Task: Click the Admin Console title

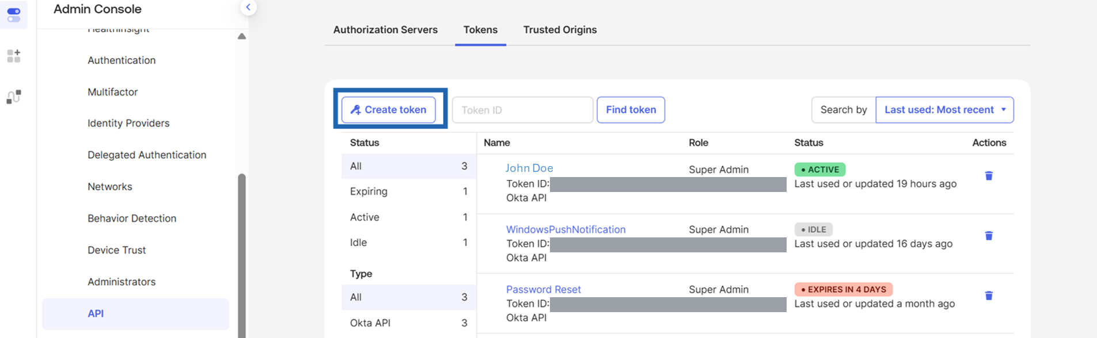Action: pos(97,9)
